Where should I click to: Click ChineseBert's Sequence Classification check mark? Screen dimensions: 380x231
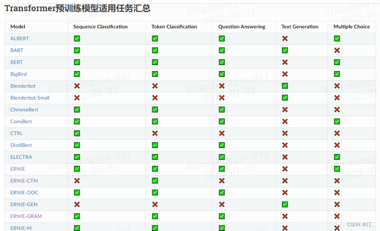click(x=77, y=110)
